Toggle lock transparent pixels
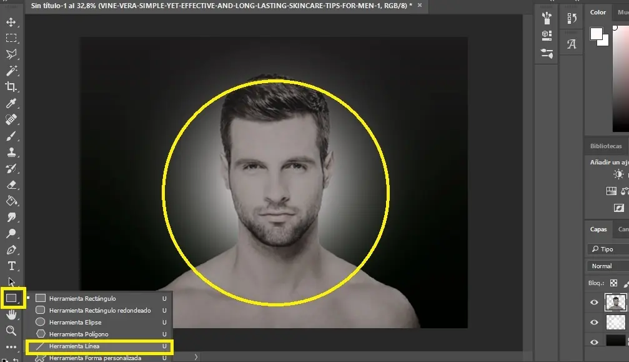 [x=614, y=283]
